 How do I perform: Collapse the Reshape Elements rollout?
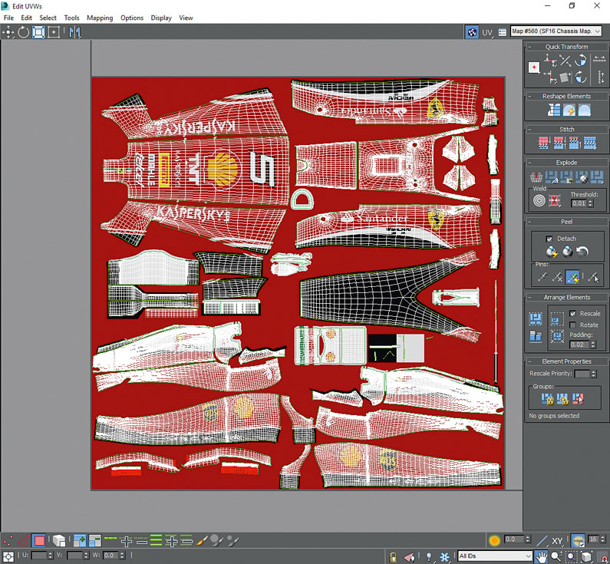[529, 96]
